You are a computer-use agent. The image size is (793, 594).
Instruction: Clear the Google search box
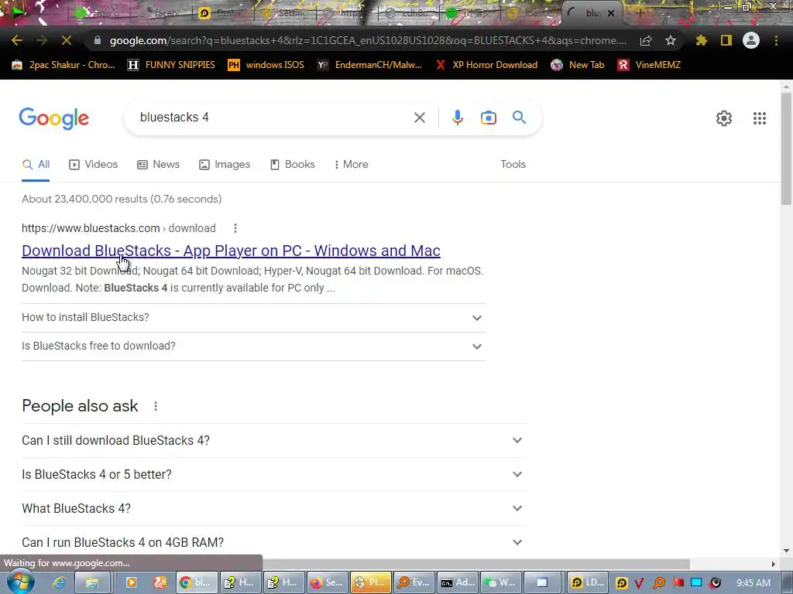point(419,118)
